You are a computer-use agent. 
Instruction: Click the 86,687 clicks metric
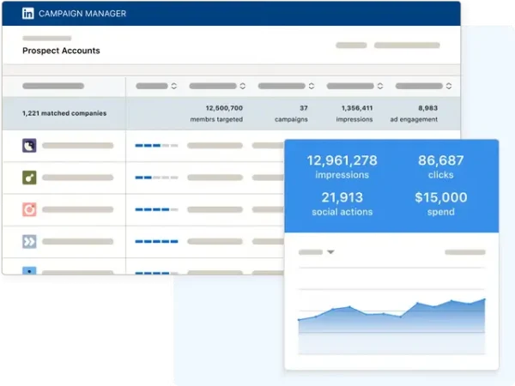[441, 166]
